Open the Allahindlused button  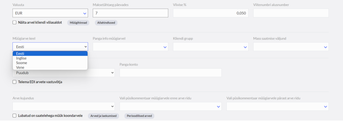click(106, 23)
